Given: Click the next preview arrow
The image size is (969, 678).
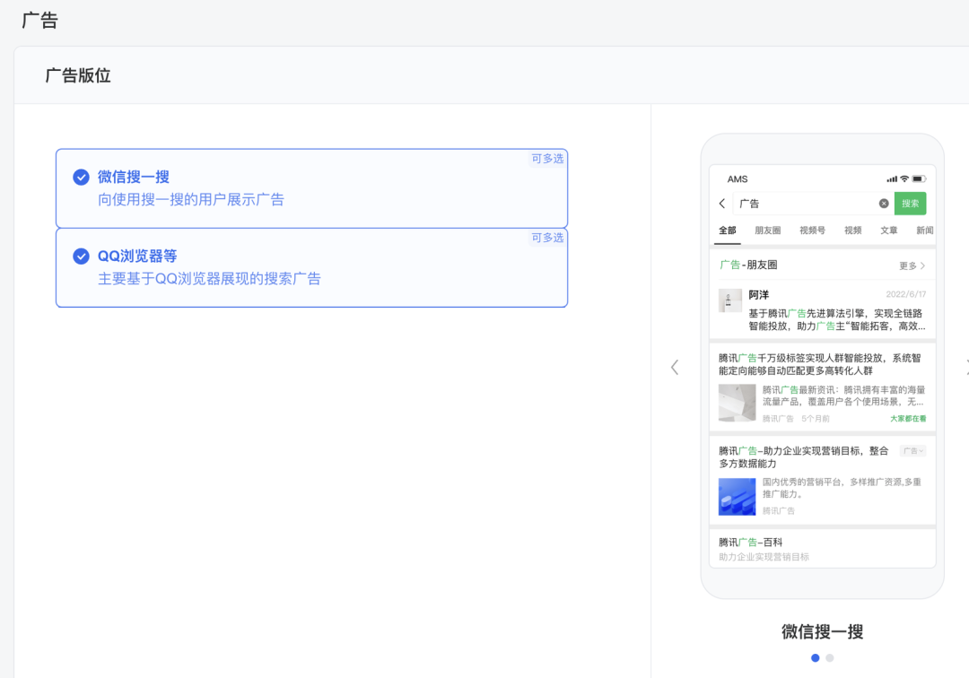Looking at the screenshot, I should tap(965, 367).
